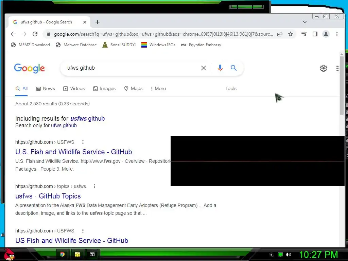The image size is (348, 261).
Task: Switch to the Maps tab
Action: tap(133, 89)
